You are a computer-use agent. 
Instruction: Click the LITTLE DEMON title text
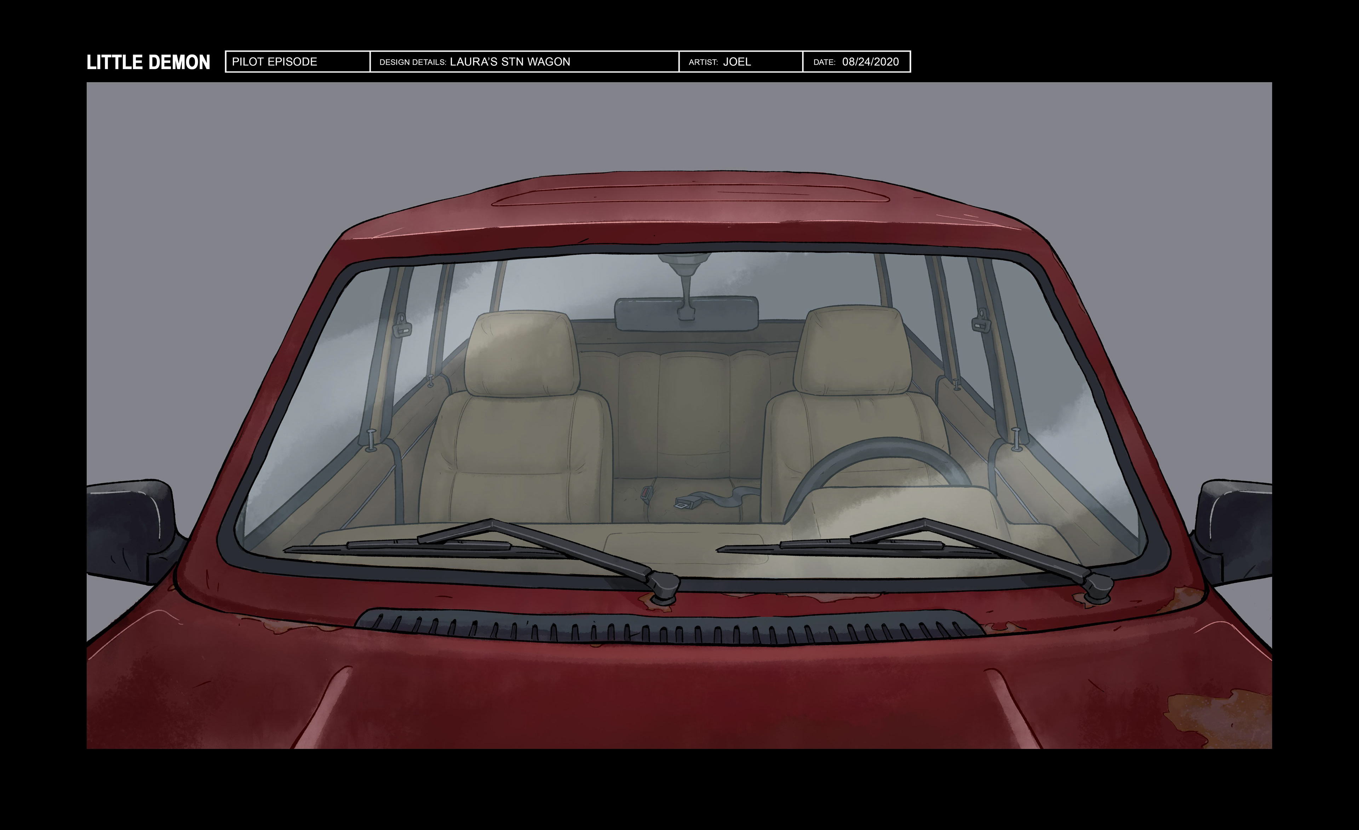click(148, 62)
